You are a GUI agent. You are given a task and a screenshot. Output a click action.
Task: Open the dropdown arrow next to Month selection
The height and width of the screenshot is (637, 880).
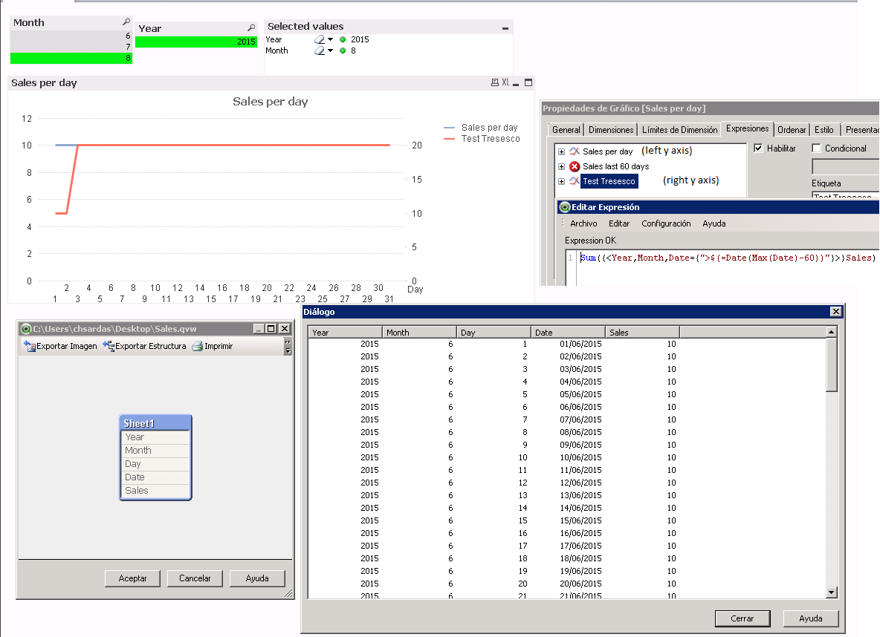tap(331, 51)
